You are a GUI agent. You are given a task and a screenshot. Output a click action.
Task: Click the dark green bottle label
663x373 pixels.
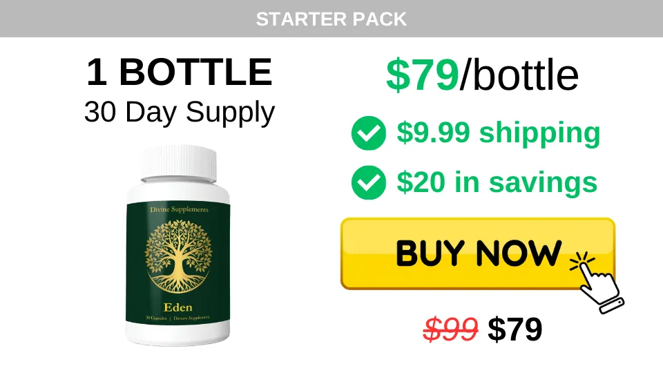178,263
